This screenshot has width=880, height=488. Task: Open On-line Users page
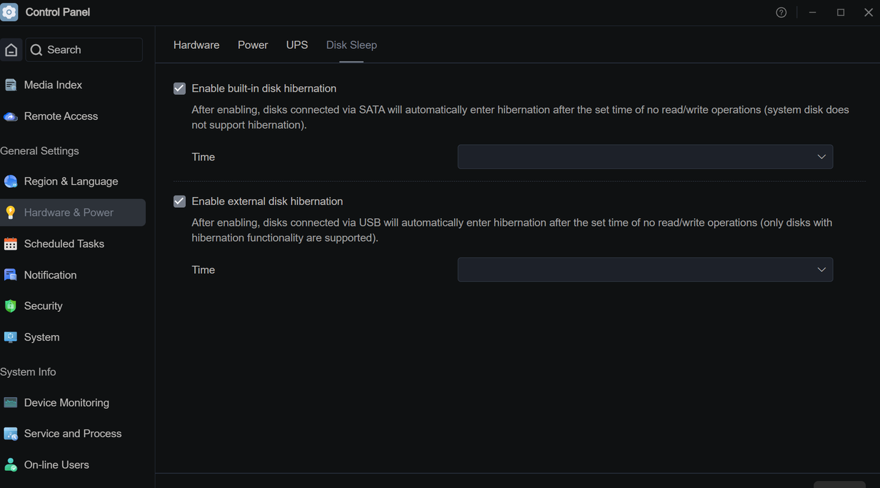tap(56, 465)
